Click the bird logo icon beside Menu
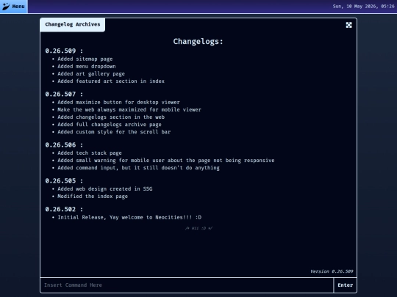The width and height of the screenshot is (397, 297). [6, 7]
